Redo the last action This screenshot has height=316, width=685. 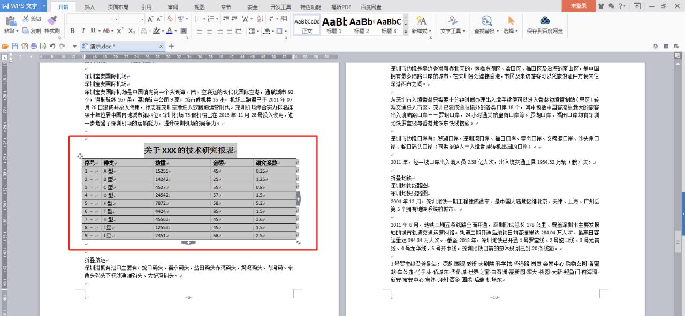tap(62, 46)
